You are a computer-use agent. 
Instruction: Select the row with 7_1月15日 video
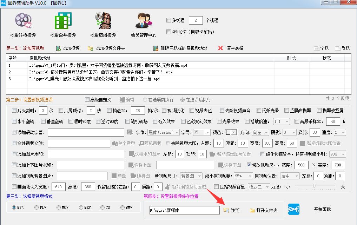tap(178, 65)
